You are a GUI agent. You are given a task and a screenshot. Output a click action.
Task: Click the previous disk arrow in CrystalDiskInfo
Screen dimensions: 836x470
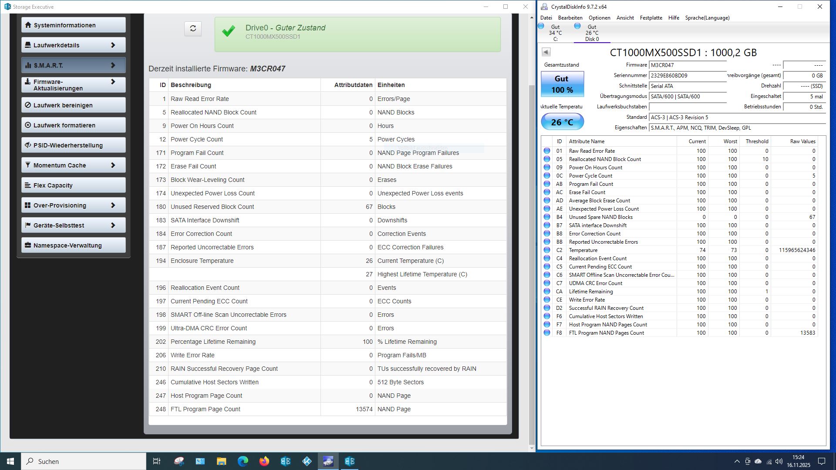pos(546,52)
